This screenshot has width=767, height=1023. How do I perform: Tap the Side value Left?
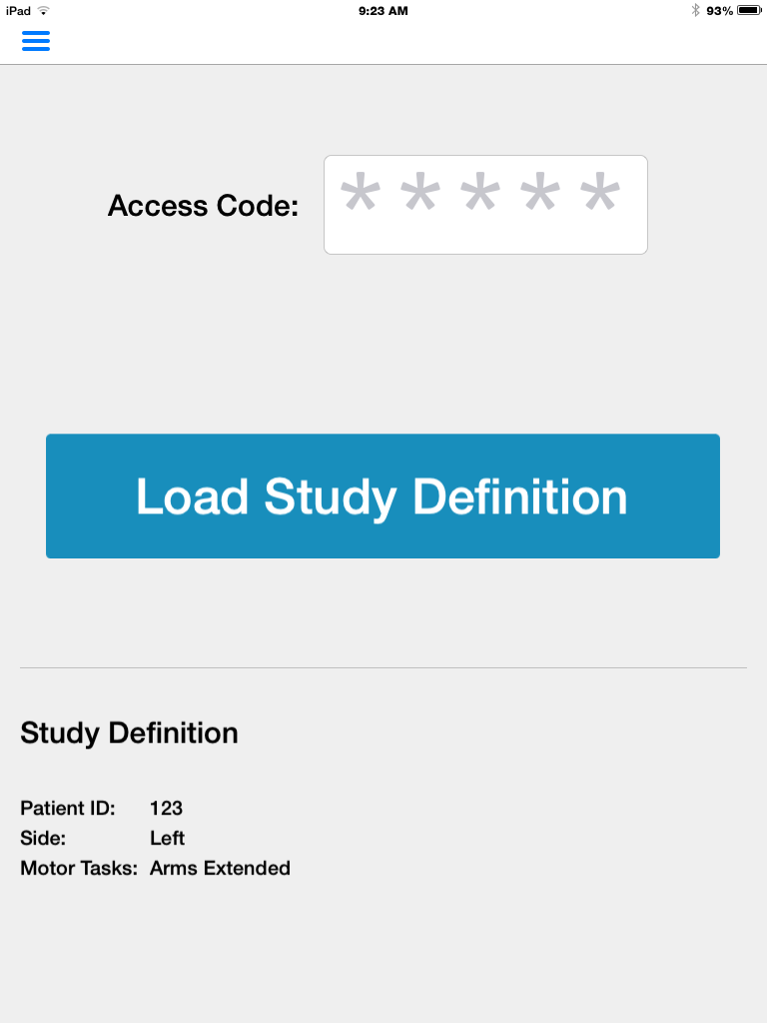(x=168, y=838)
